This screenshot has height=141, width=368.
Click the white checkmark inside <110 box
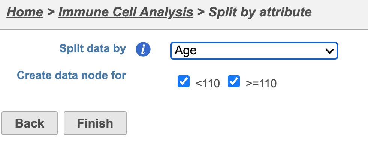[x=184, y=81]
